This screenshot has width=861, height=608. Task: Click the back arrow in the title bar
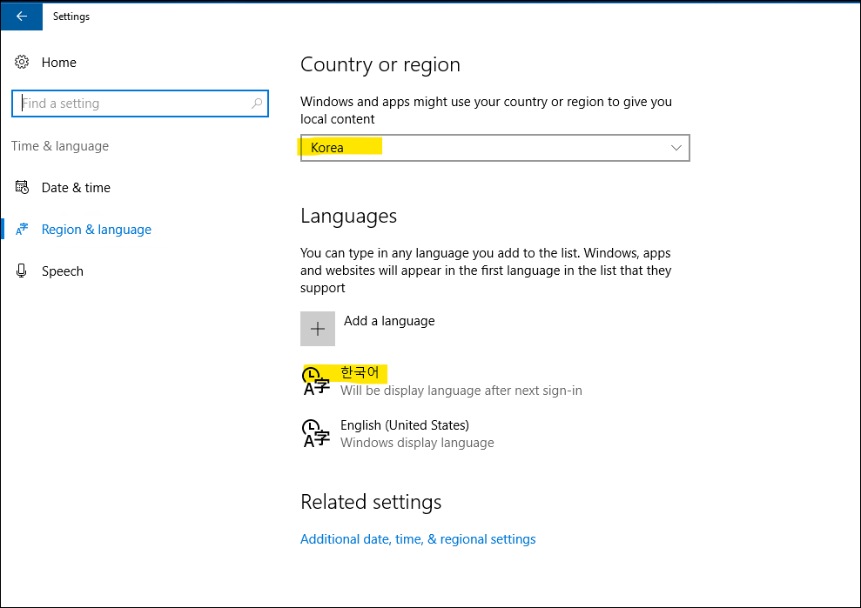click(22, 17)
